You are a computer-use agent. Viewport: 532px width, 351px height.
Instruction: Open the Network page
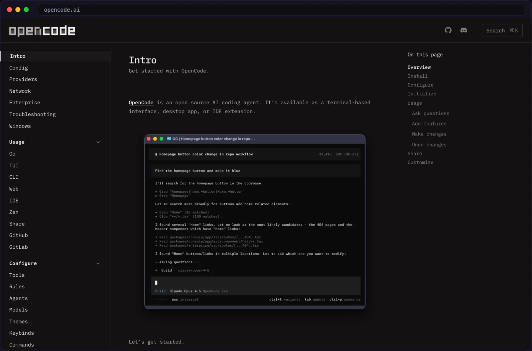click(20, 91)
